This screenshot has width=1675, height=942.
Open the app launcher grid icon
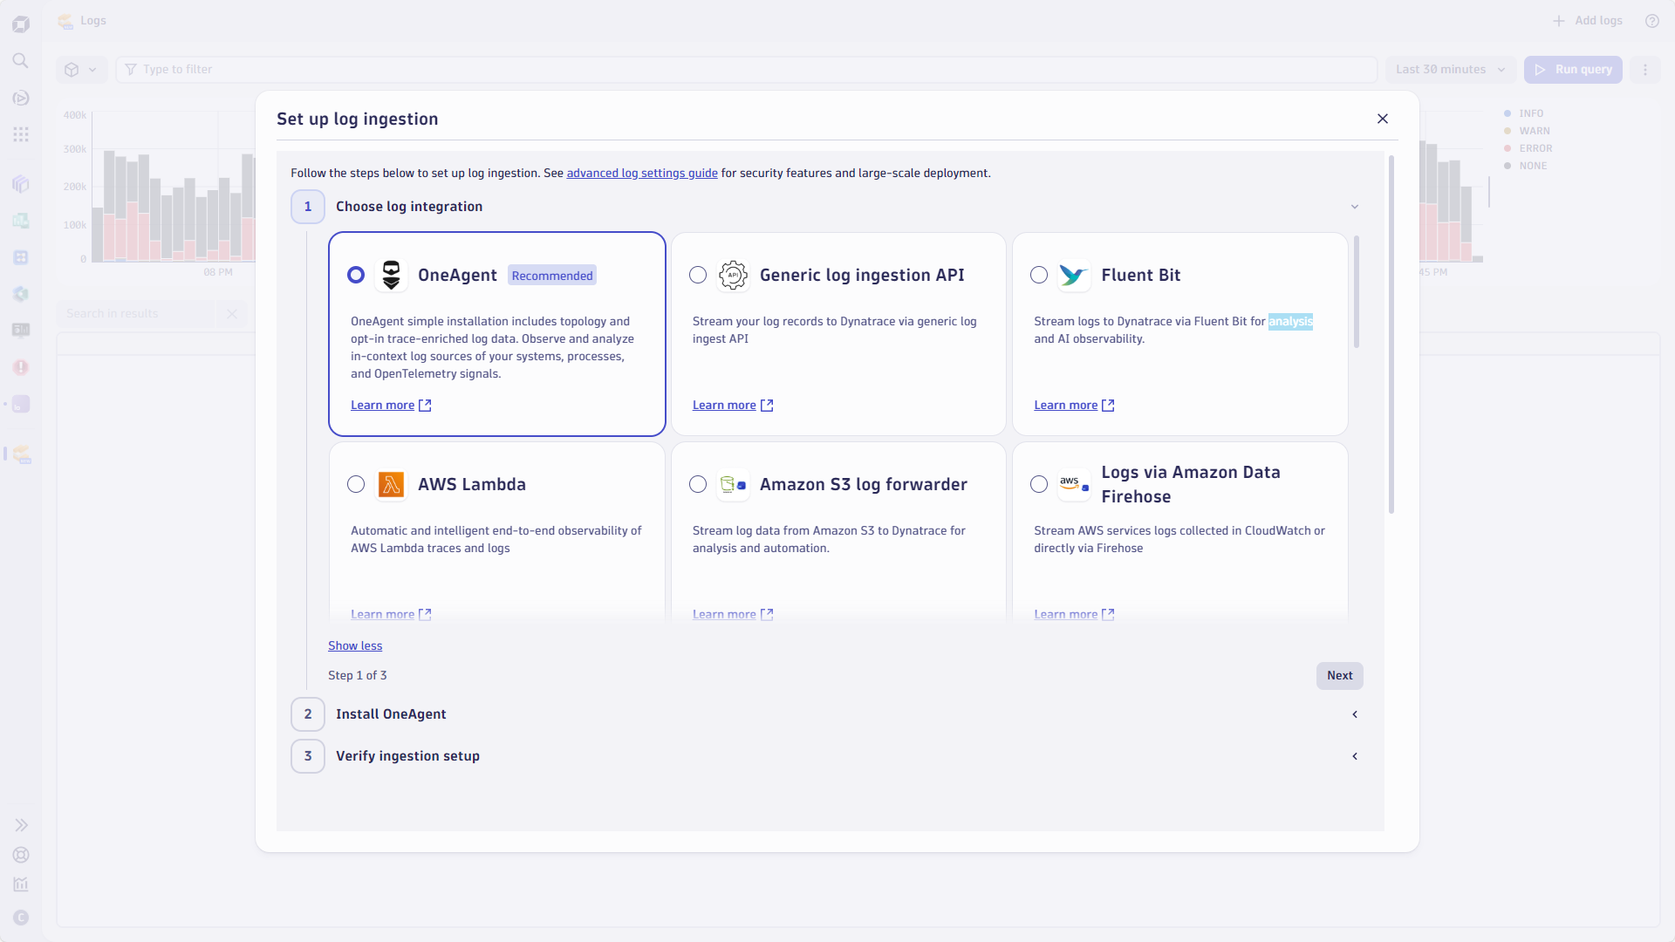[x=21, y=133]
